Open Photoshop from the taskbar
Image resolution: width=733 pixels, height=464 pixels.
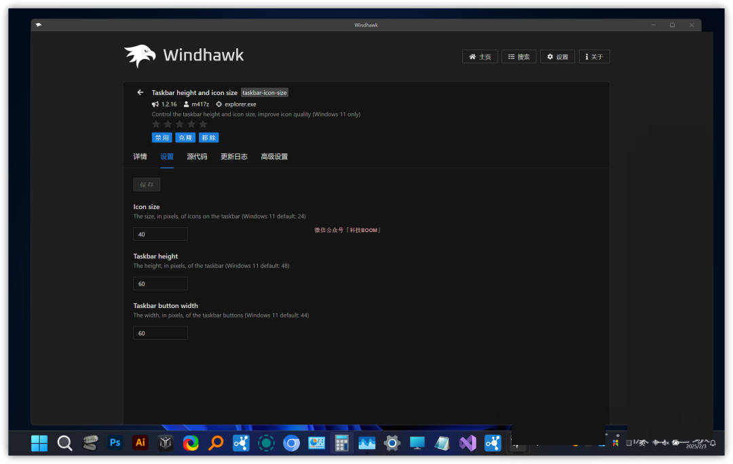(115, 443)
